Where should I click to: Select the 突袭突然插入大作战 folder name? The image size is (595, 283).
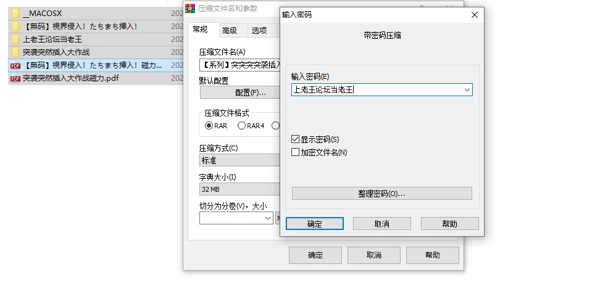point(56,52)
